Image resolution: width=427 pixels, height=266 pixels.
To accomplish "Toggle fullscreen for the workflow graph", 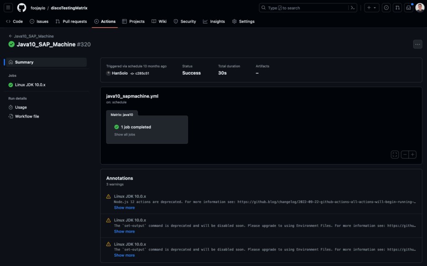I will [394, 155].
